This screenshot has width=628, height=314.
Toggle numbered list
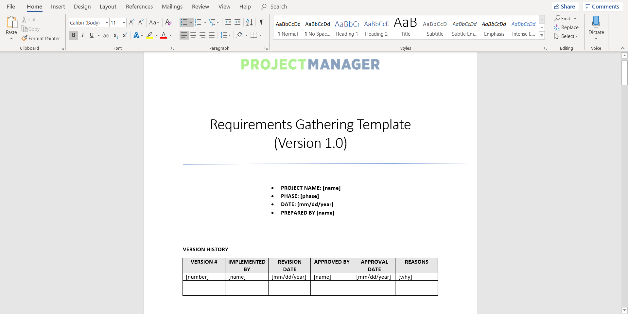198,22
